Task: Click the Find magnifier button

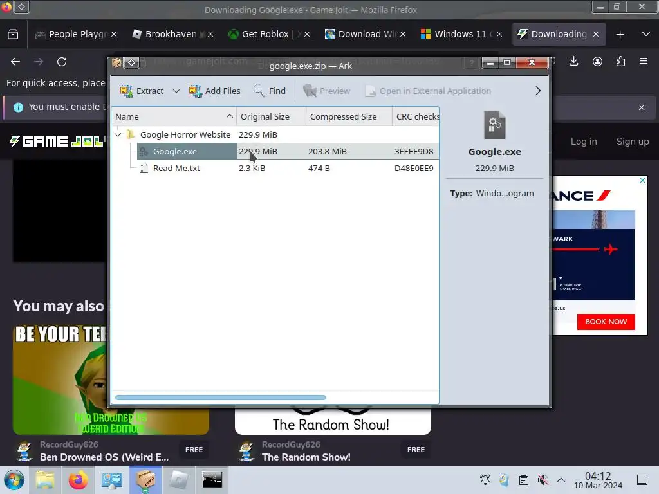Action: pos(270,91)
